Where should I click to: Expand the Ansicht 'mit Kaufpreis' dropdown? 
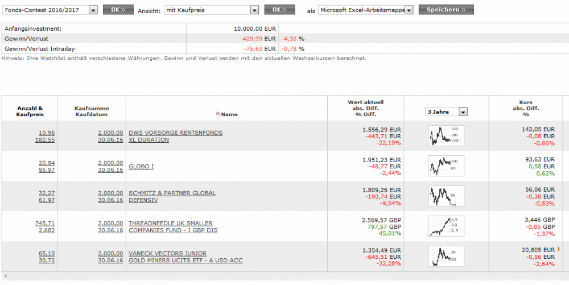[254, 10]
